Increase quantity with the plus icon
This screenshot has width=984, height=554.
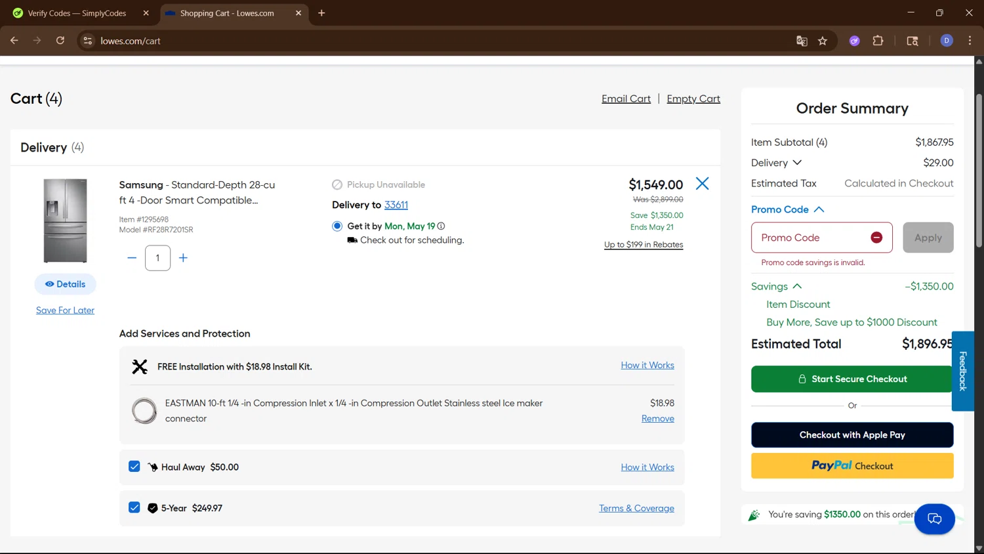(183, 258)
